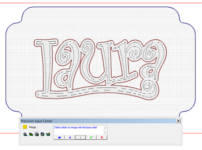Select the first relief merge mode icon
The width and height of the screenshot is (202, 150).
pos(25,134)
